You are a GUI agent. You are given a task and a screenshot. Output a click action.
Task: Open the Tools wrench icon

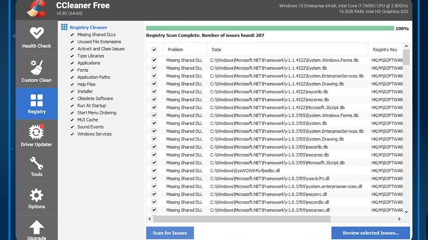pos(37,163)
